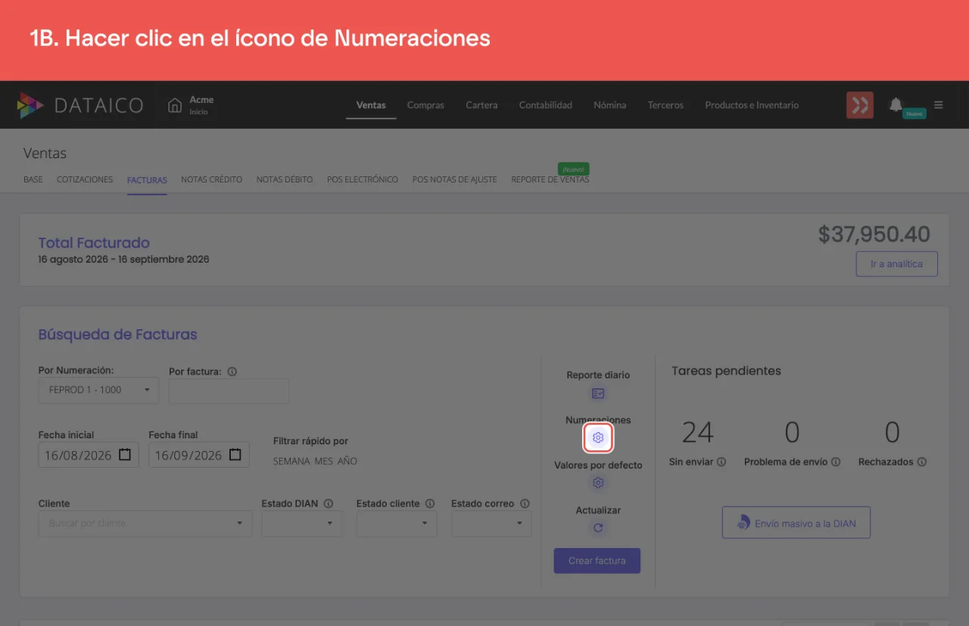Image resolution: width=969 pixels, height=626 pixels.
Task: Open the Cliente search dropdown
Action: [x=145, y=523]
